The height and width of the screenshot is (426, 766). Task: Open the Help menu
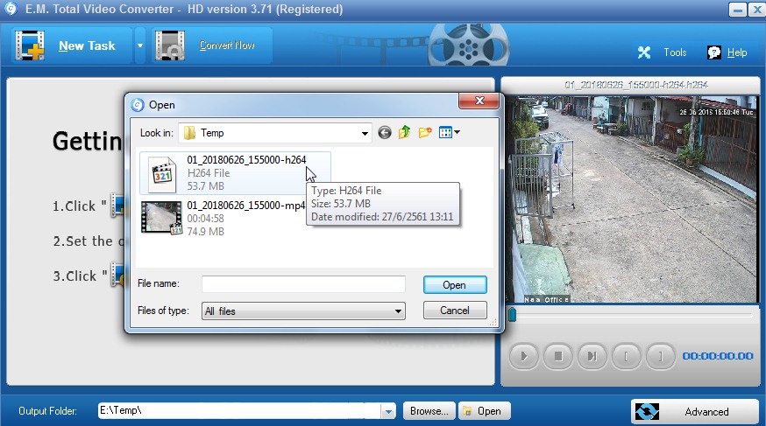(737, 52)
